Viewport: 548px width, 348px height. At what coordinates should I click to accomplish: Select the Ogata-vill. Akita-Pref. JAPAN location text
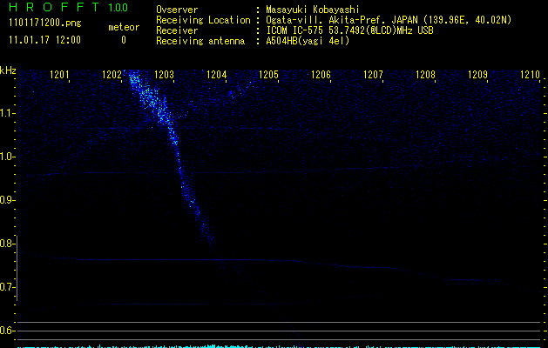pyautogui.click(x=389, y=20)
